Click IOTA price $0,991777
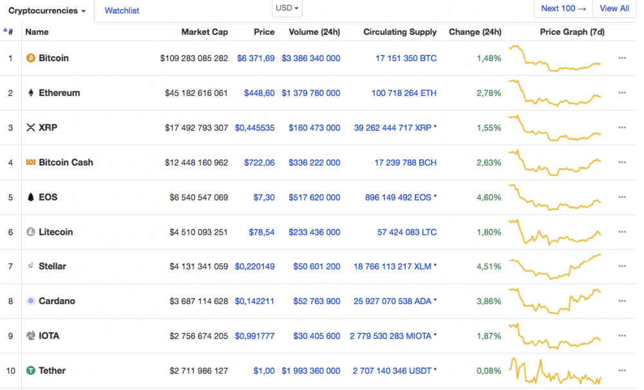The height and width of the screenshot is (390, 644). [254, 336]
